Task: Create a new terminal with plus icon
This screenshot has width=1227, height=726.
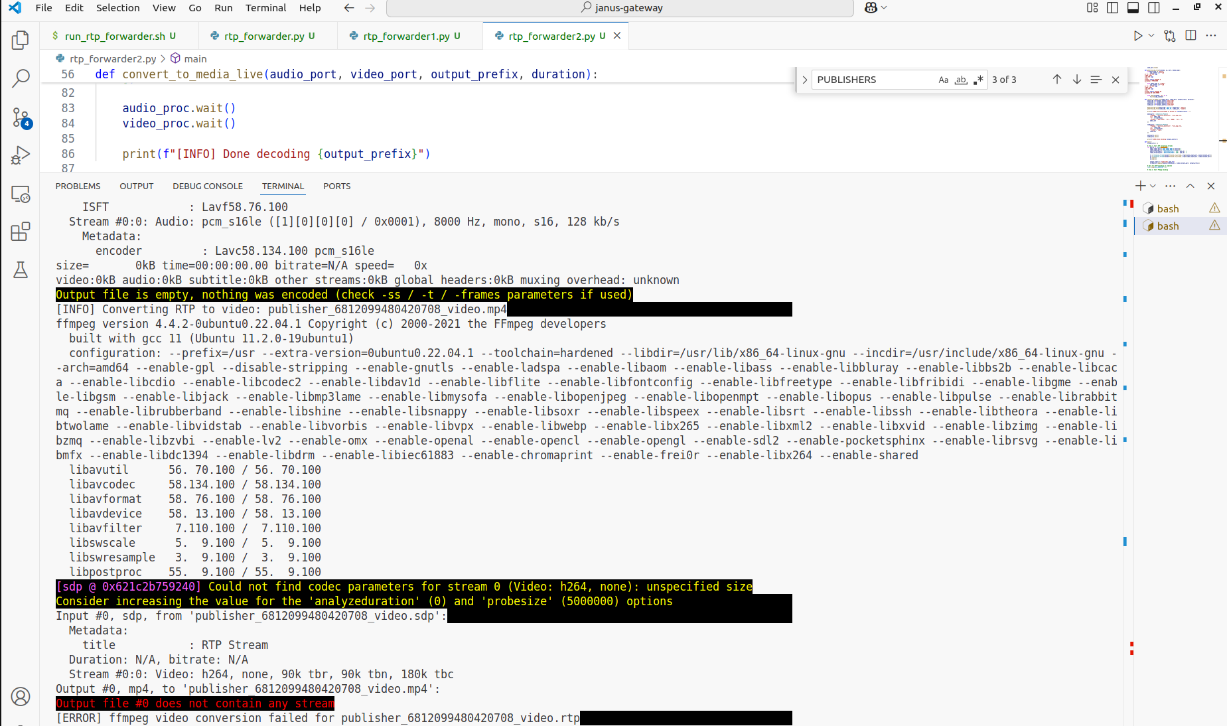Action: [x=1140, y=186]
